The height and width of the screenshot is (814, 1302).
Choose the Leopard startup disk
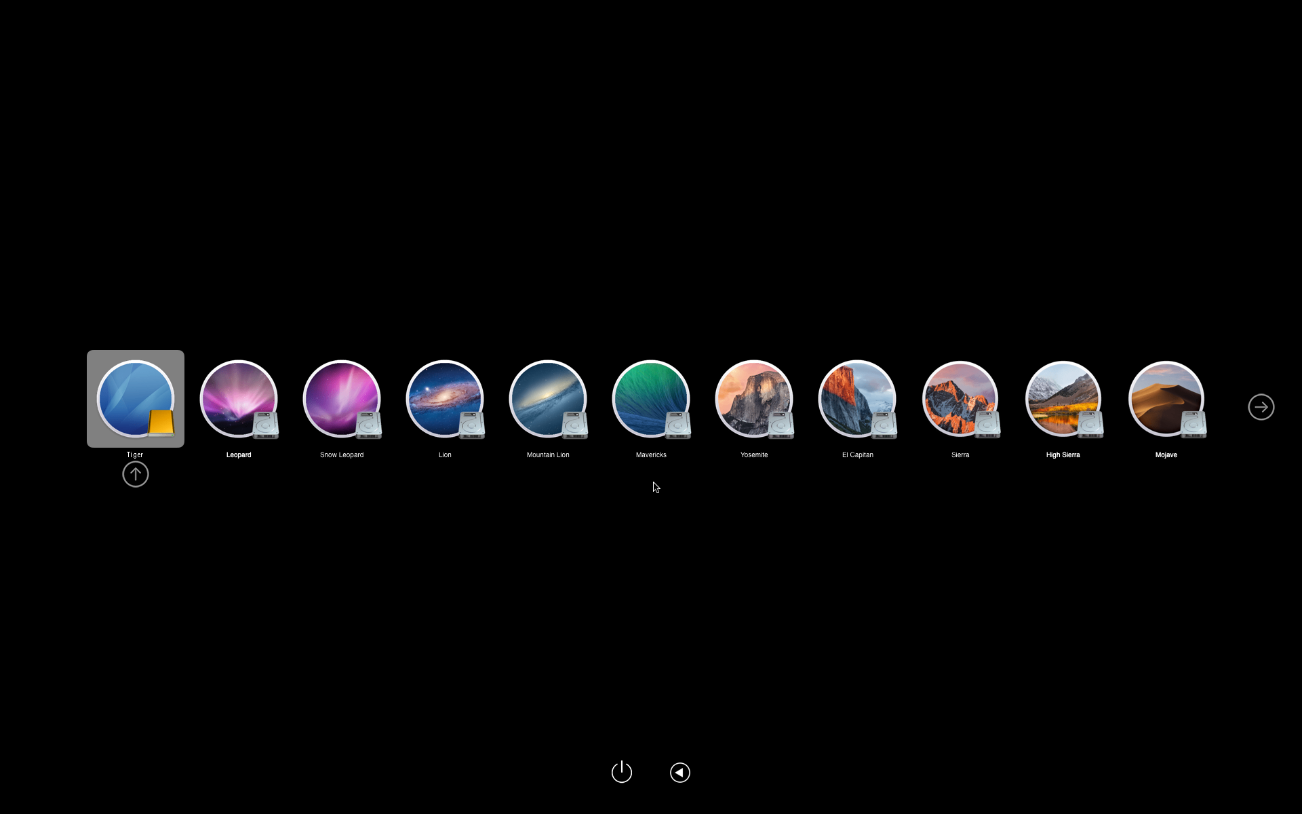[x=239, y=399]
